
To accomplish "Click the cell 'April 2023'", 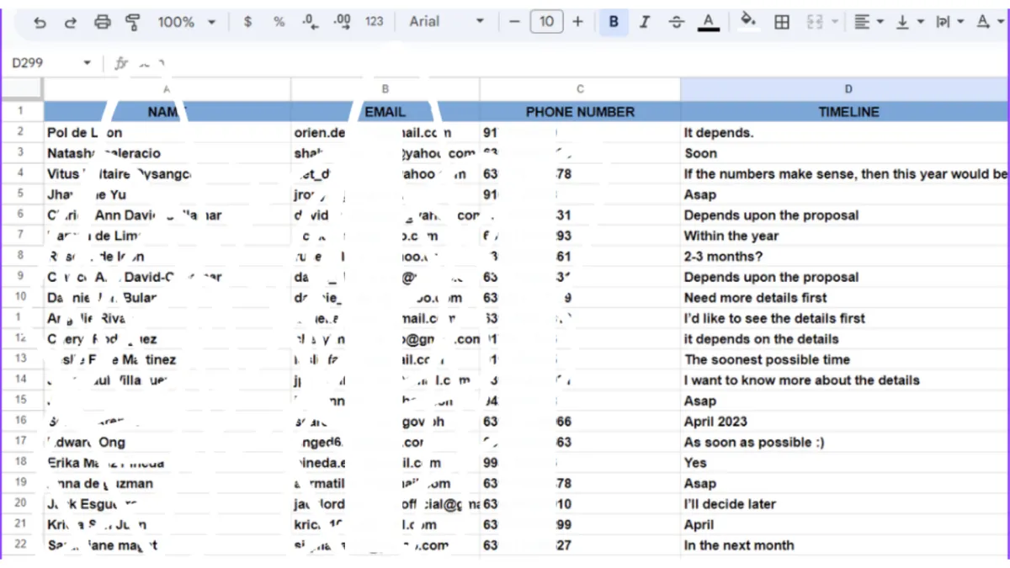I will click(845, 421).
